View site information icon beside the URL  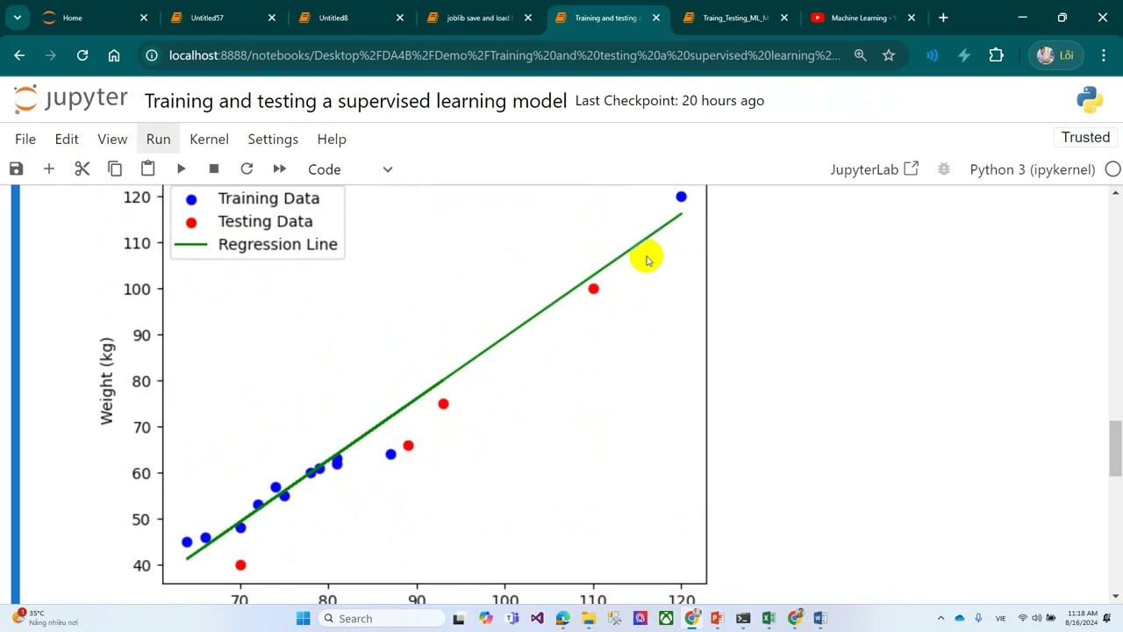pos(152,55)
